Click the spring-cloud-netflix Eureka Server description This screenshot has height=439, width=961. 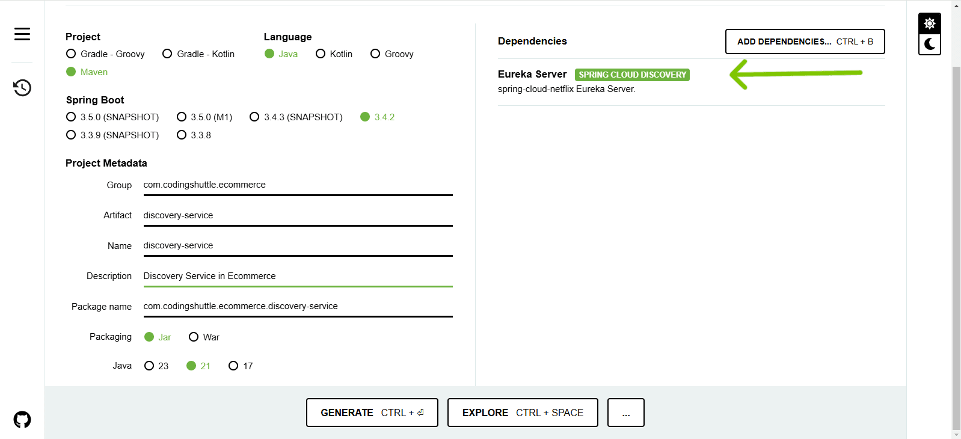[566, 89]
